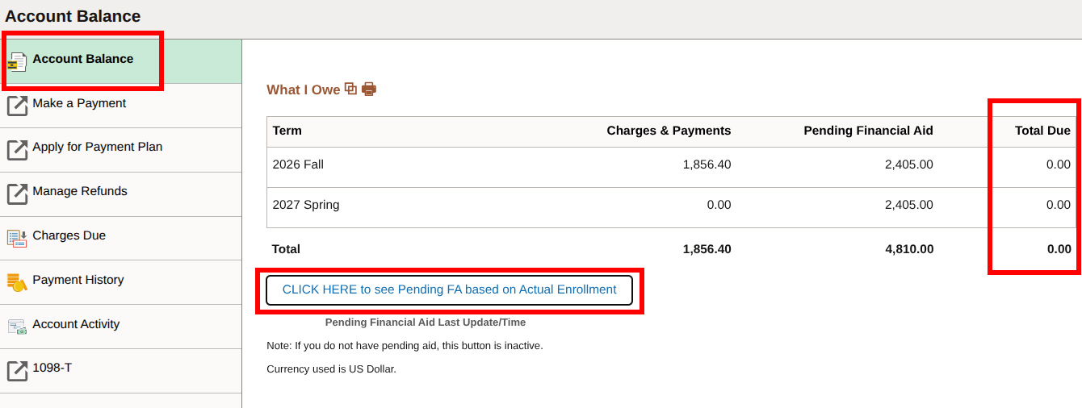Click the Account Balance document icon
Image resolution: width=1082 pixels, height=408 pixels.
[x=17, y=62]
